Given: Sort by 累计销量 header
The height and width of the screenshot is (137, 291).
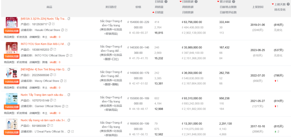Looking at the screenshot, I should point(224,2).
